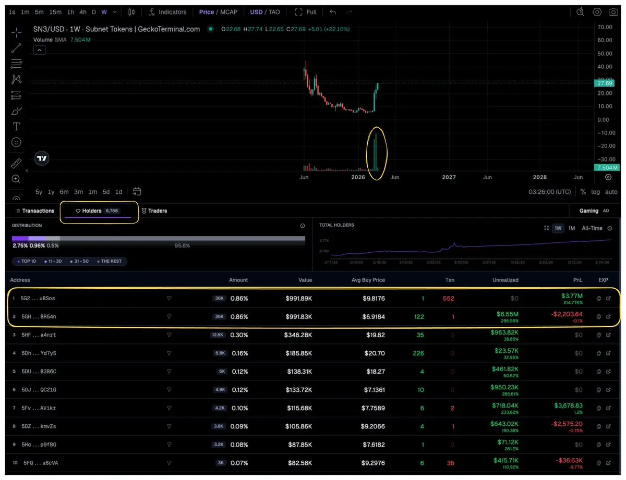Screen dimensions: 626x480
Task: Switch the chart to Full screen mode
Action: point(306,12)
